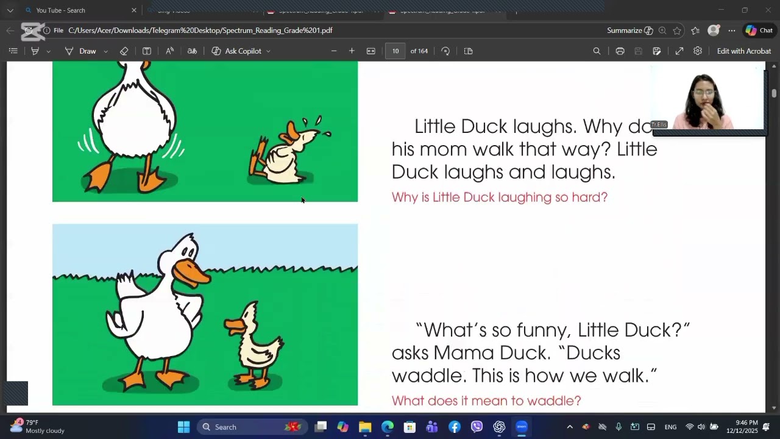
Task: Open Microsoft Teams from taskbar
Action: coord(432,427)
